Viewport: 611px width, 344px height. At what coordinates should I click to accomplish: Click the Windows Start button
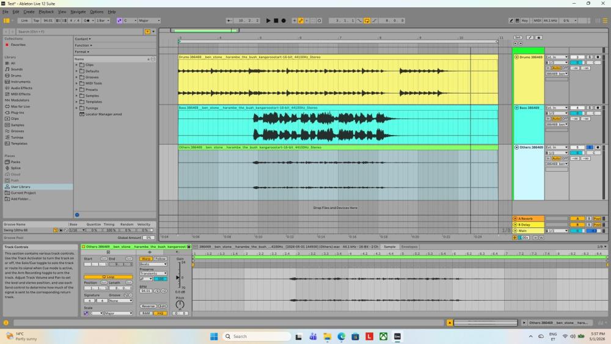pyautogui.click(x=214, y=336)
